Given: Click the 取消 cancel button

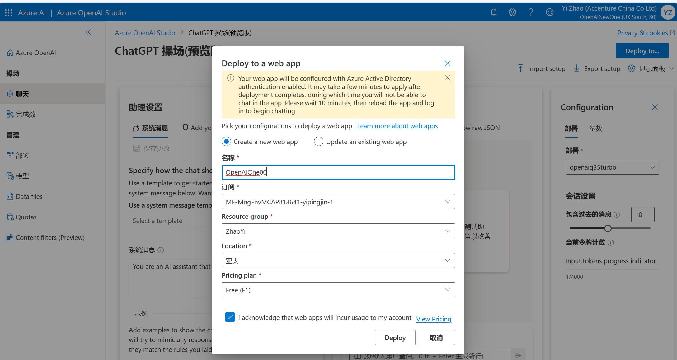Looking at the screenshot, I should 436,338.
